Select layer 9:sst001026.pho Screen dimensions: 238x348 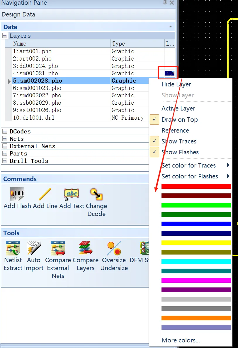click(37, 110)
